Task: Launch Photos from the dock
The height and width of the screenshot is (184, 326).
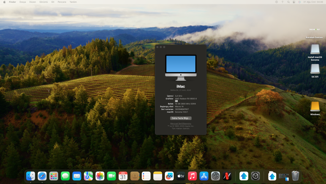Action: pyautogui.click(x=100, y=176)
